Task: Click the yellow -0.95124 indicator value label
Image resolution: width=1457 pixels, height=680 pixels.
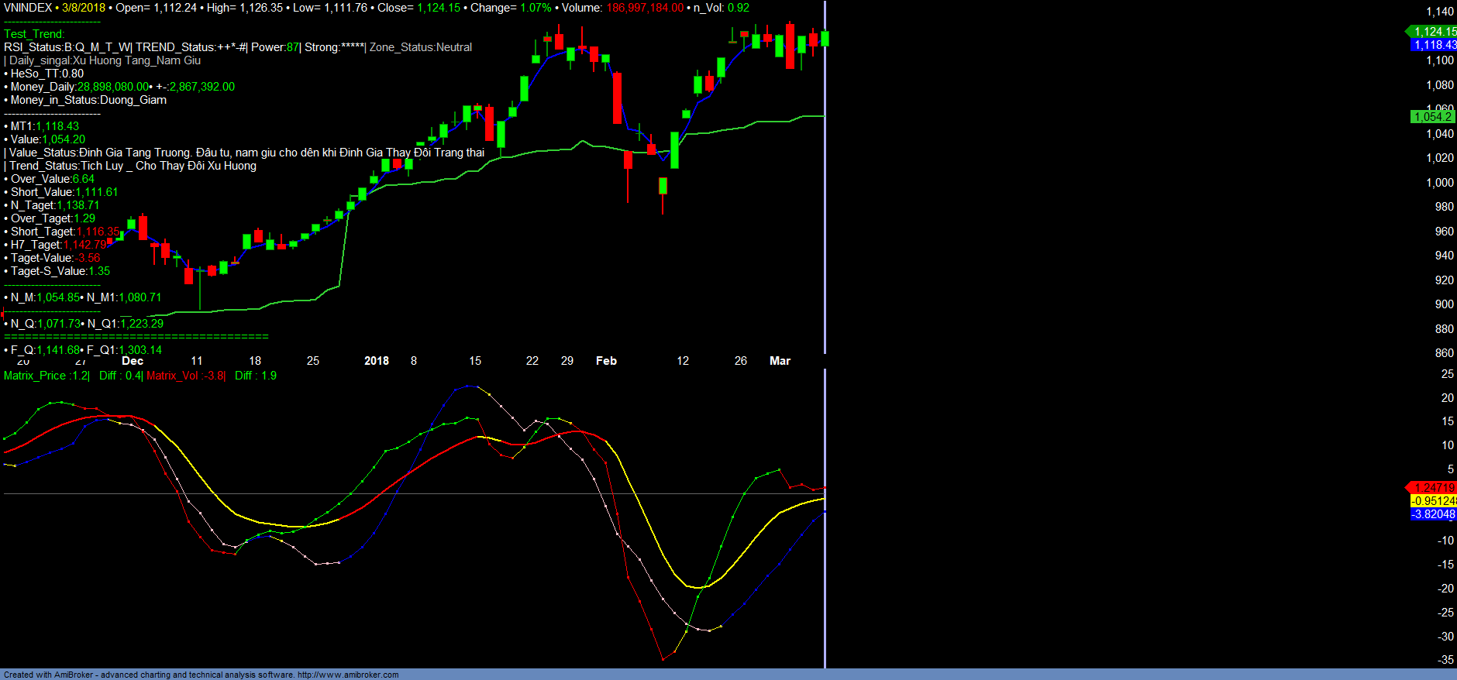Action: 1434,501
